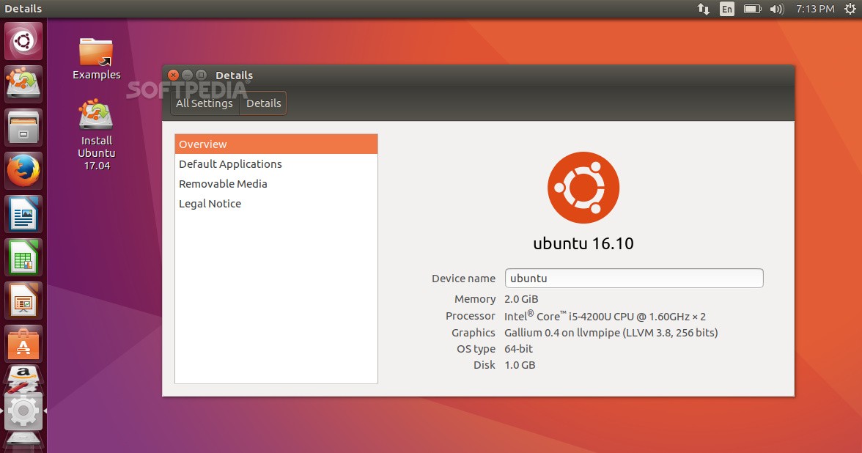Open LibreOffice Impress presentation icon
Image resolution: width=862 pixels, height=453 pixels.
[23, 301]
